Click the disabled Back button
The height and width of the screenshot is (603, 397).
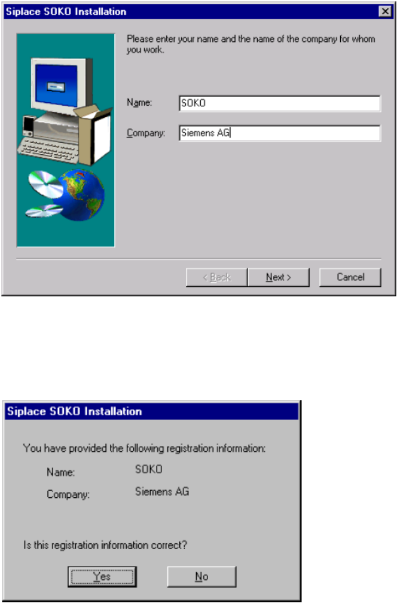(216, 277)
